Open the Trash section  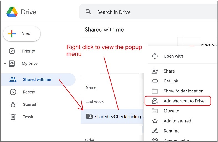point(28,117)
